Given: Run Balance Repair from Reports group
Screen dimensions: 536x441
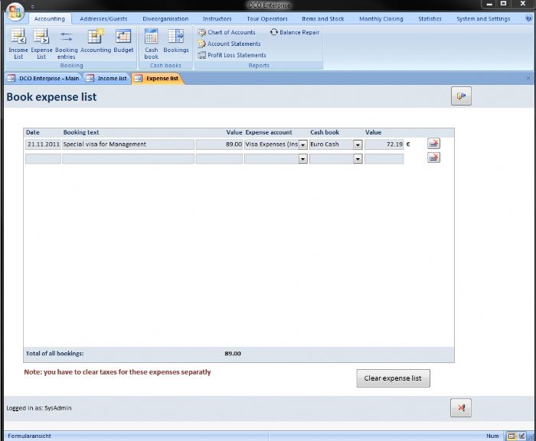Looking at the screenshot, I should point(294,32).
